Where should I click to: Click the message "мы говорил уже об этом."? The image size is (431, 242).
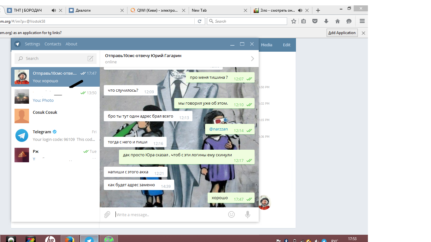pos(214,103)
